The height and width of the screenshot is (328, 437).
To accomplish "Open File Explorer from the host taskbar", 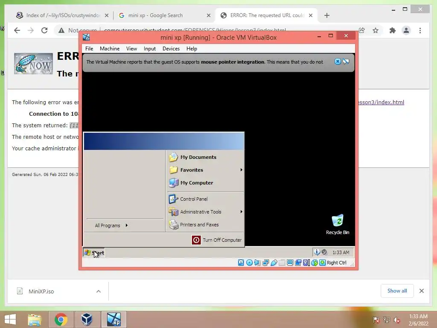I will coord(35,319).
